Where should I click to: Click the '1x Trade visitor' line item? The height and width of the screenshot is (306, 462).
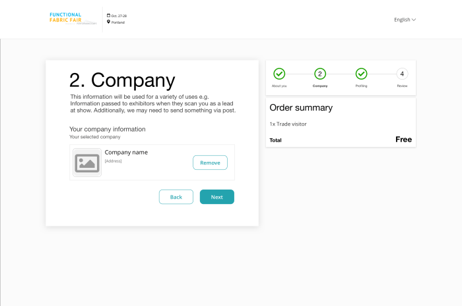[288, 124]
